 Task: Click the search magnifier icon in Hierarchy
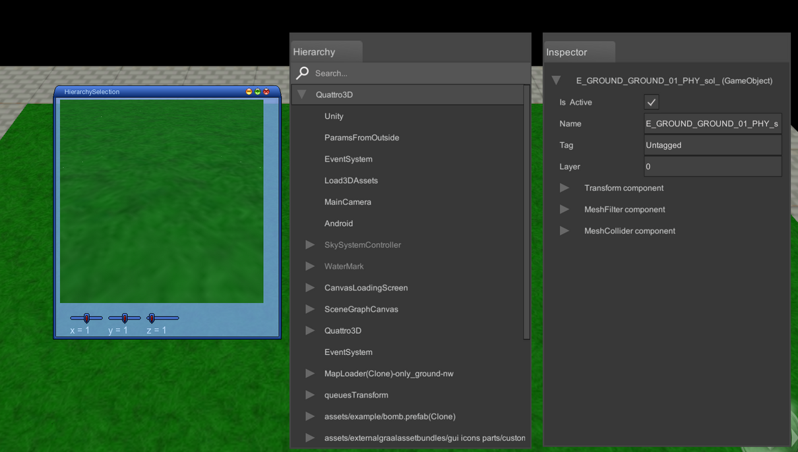coord(303,73)
